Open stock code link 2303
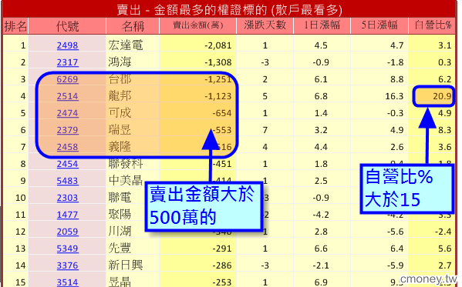This screenshot has width=462, height=287. (x=67, y=198)
